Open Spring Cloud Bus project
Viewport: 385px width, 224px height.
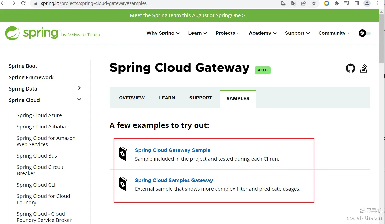[x=37, y=156]
